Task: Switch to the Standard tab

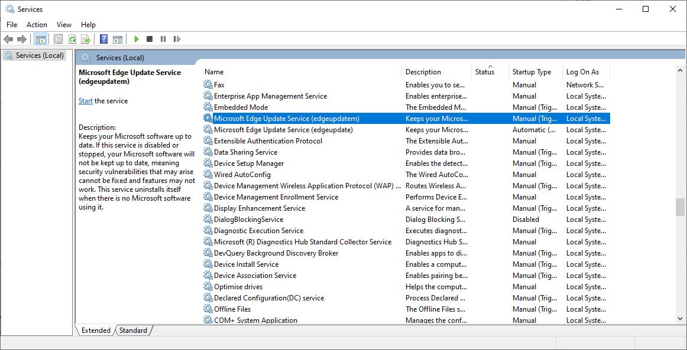Action: pyautogui.click(x=133, y=331)
